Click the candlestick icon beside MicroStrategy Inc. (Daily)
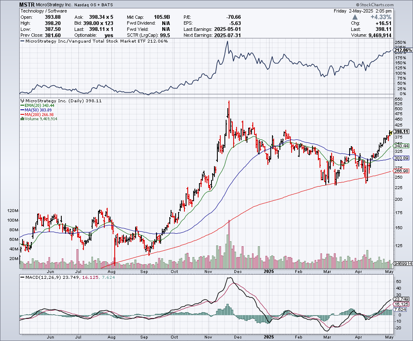 click(23, 101)
